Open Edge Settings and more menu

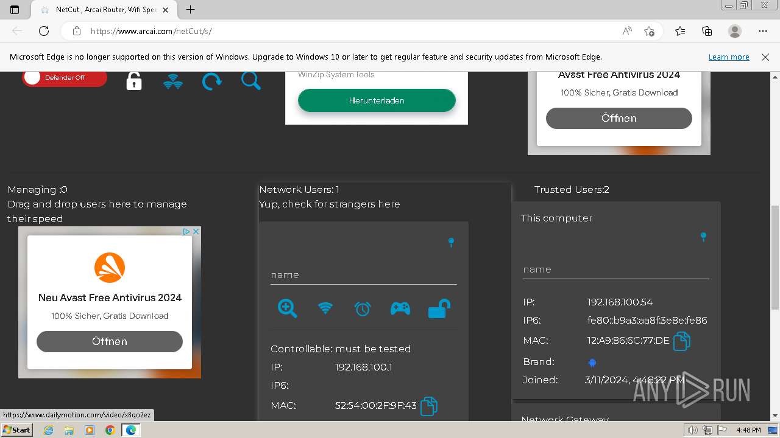click(x=763, y=31)
